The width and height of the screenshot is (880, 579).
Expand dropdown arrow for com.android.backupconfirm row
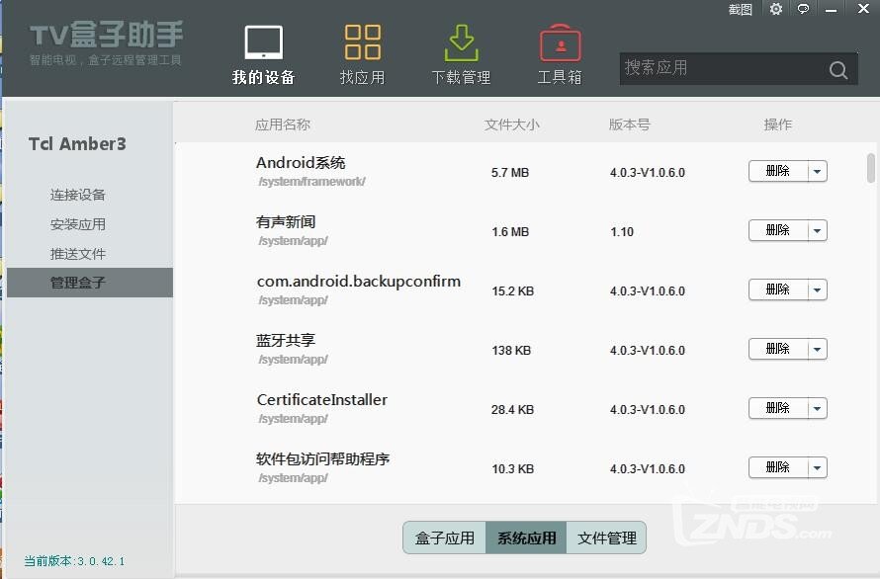(x=818, y=290)
